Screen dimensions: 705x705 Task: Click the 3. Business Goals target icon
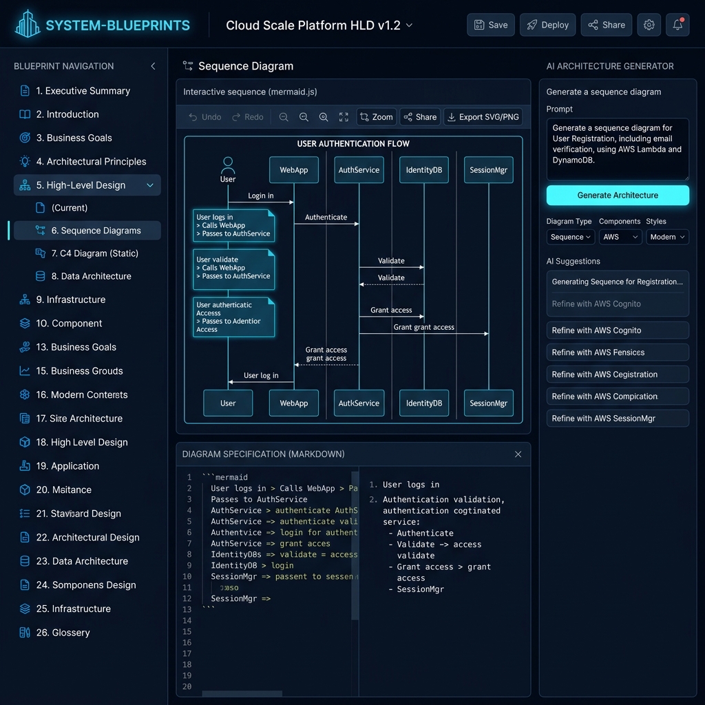pyautogui.click(x=25, y=138)
